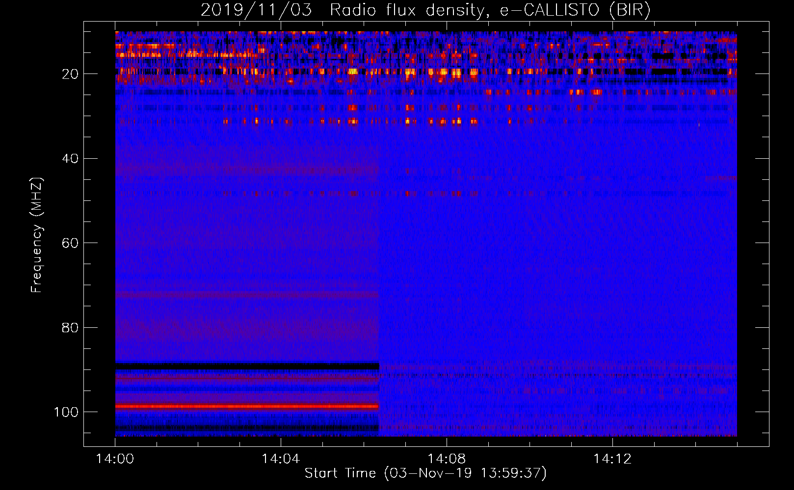Click the plot title 'Radio flux density, e-CALLISTO (BIR)'
Viewport: 794px width, 490px height.
click(490, 10)
